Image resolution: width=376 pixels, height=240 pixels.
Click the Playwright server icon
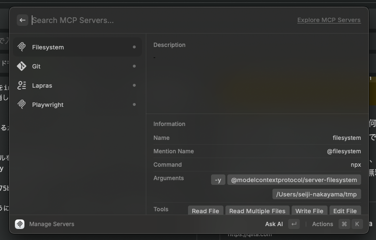[22, 104]
